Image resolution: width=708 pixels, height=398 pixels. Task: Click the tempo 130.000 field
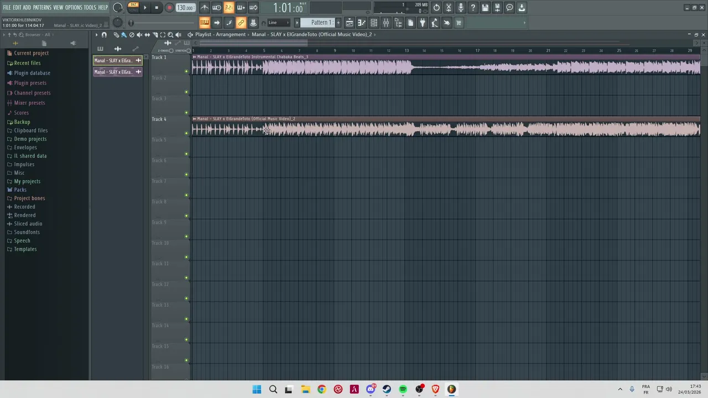(x=185, y=8)
